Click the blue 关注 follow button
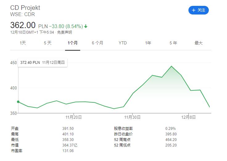This screenshot has width=227, height=161. pyautogui.click(x=198, y=10)
